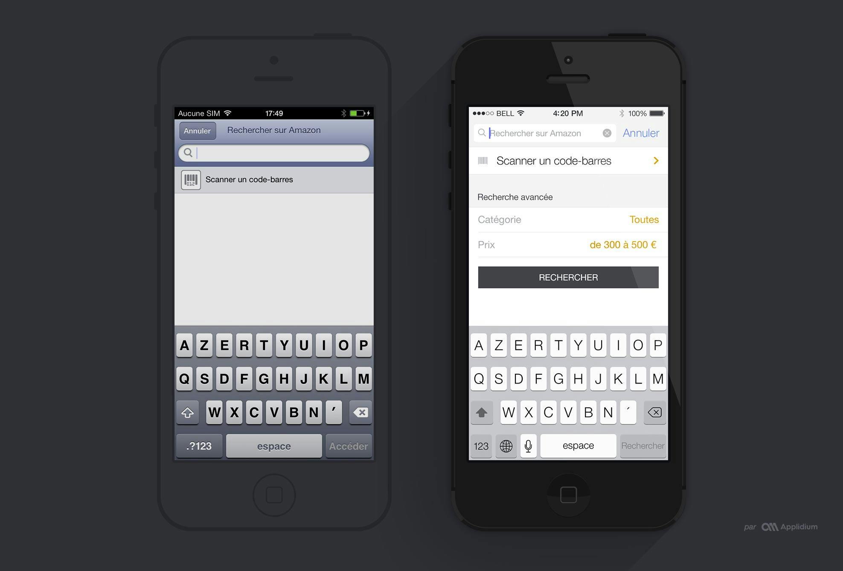Tap the barcode scanner icon
This screenshot has height=571, width=843.
(191, 179)
